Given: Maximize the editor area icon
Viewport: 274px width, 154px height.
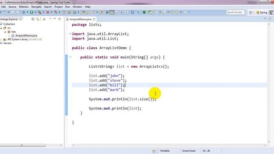Looking at the screenshot, I should (x=270, y=19).
